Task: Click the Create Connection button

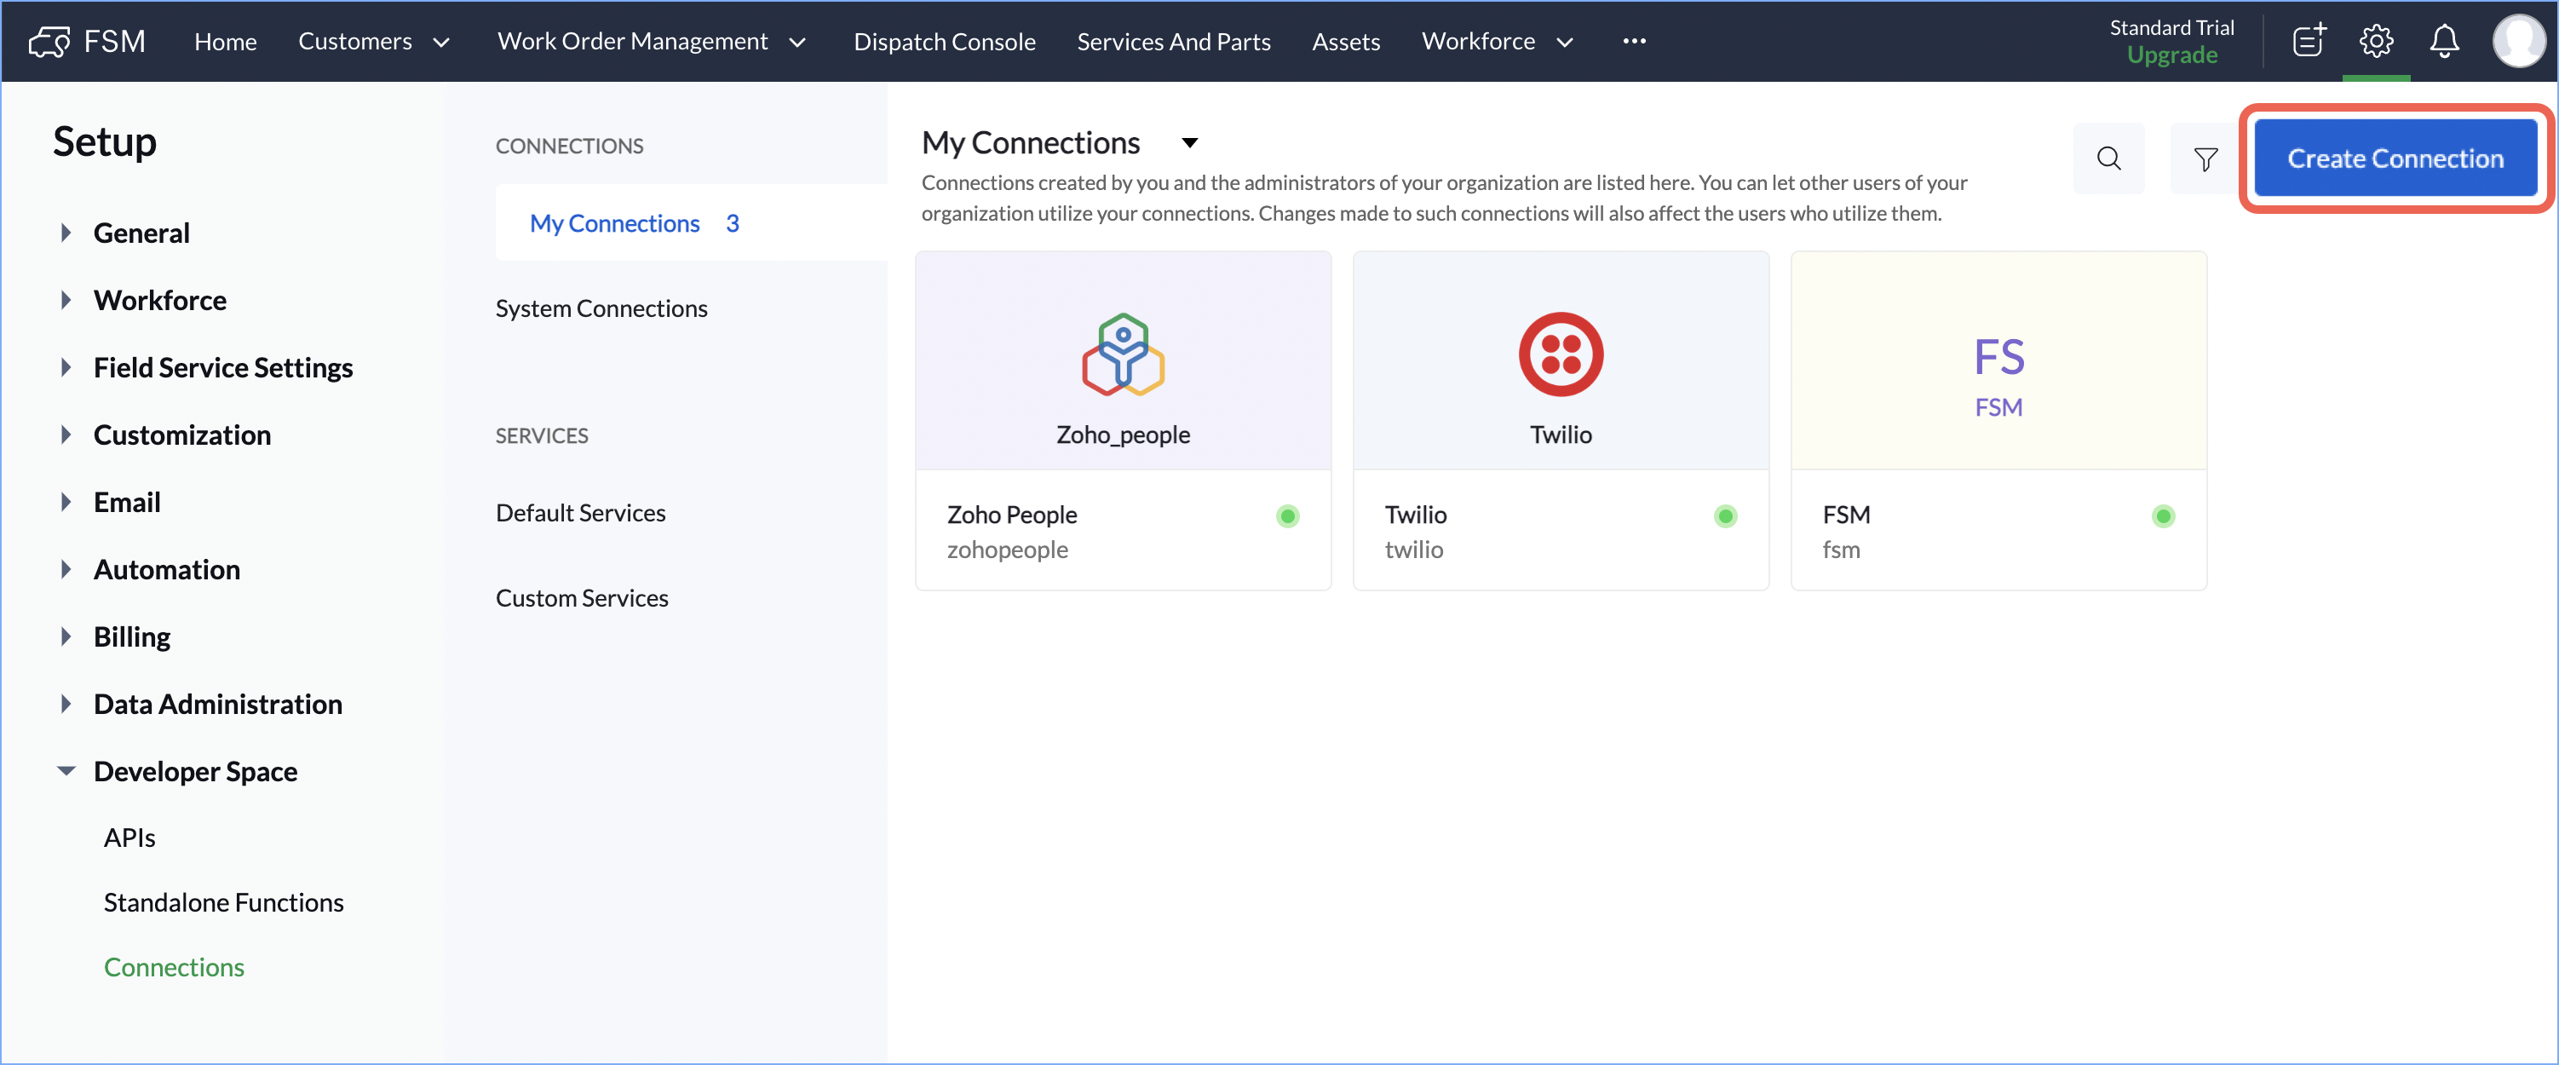Action: point(2394,158)
